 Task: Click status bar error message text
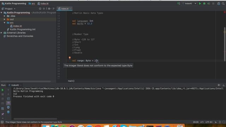pyautogui.click(x=34, y=122)
